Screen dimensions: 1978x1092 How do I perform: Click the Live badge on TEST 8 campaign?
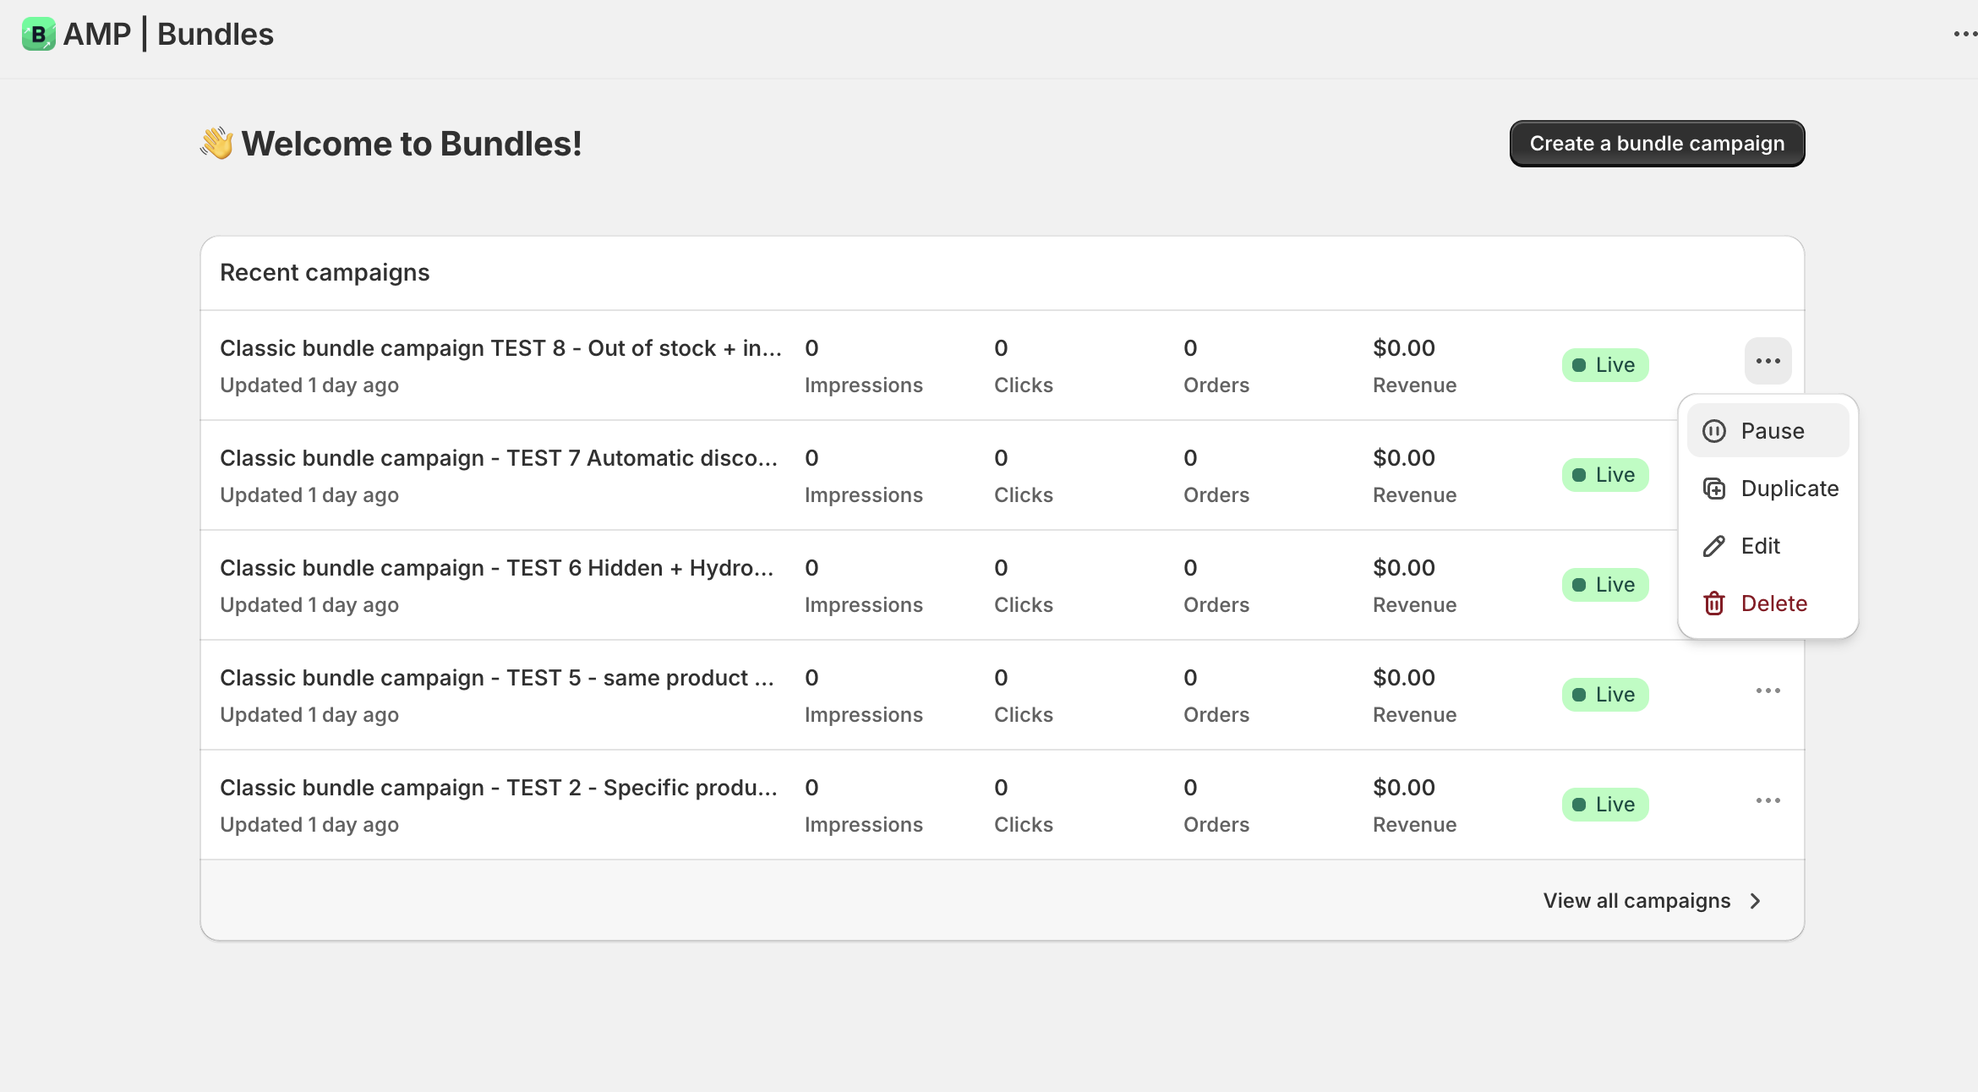tap(1604, 365)
